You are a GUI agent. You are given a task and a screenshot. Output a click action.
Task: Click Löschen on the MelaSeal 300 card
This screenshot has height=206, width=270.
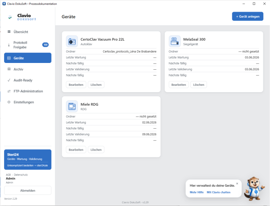[x=198, y=85]
